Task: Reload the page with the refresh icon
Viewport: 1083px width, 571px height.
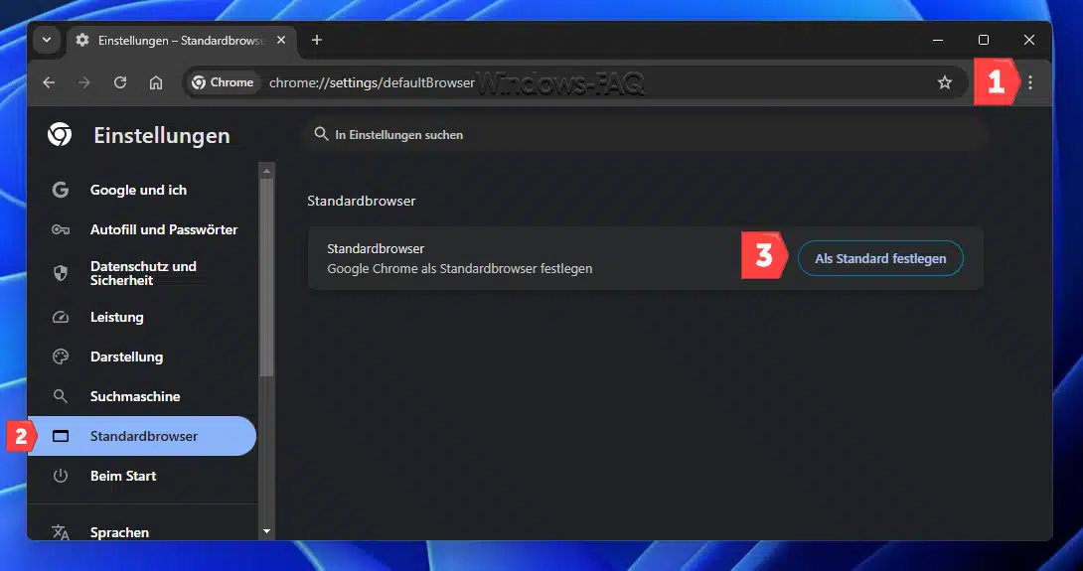Action: 120,82
